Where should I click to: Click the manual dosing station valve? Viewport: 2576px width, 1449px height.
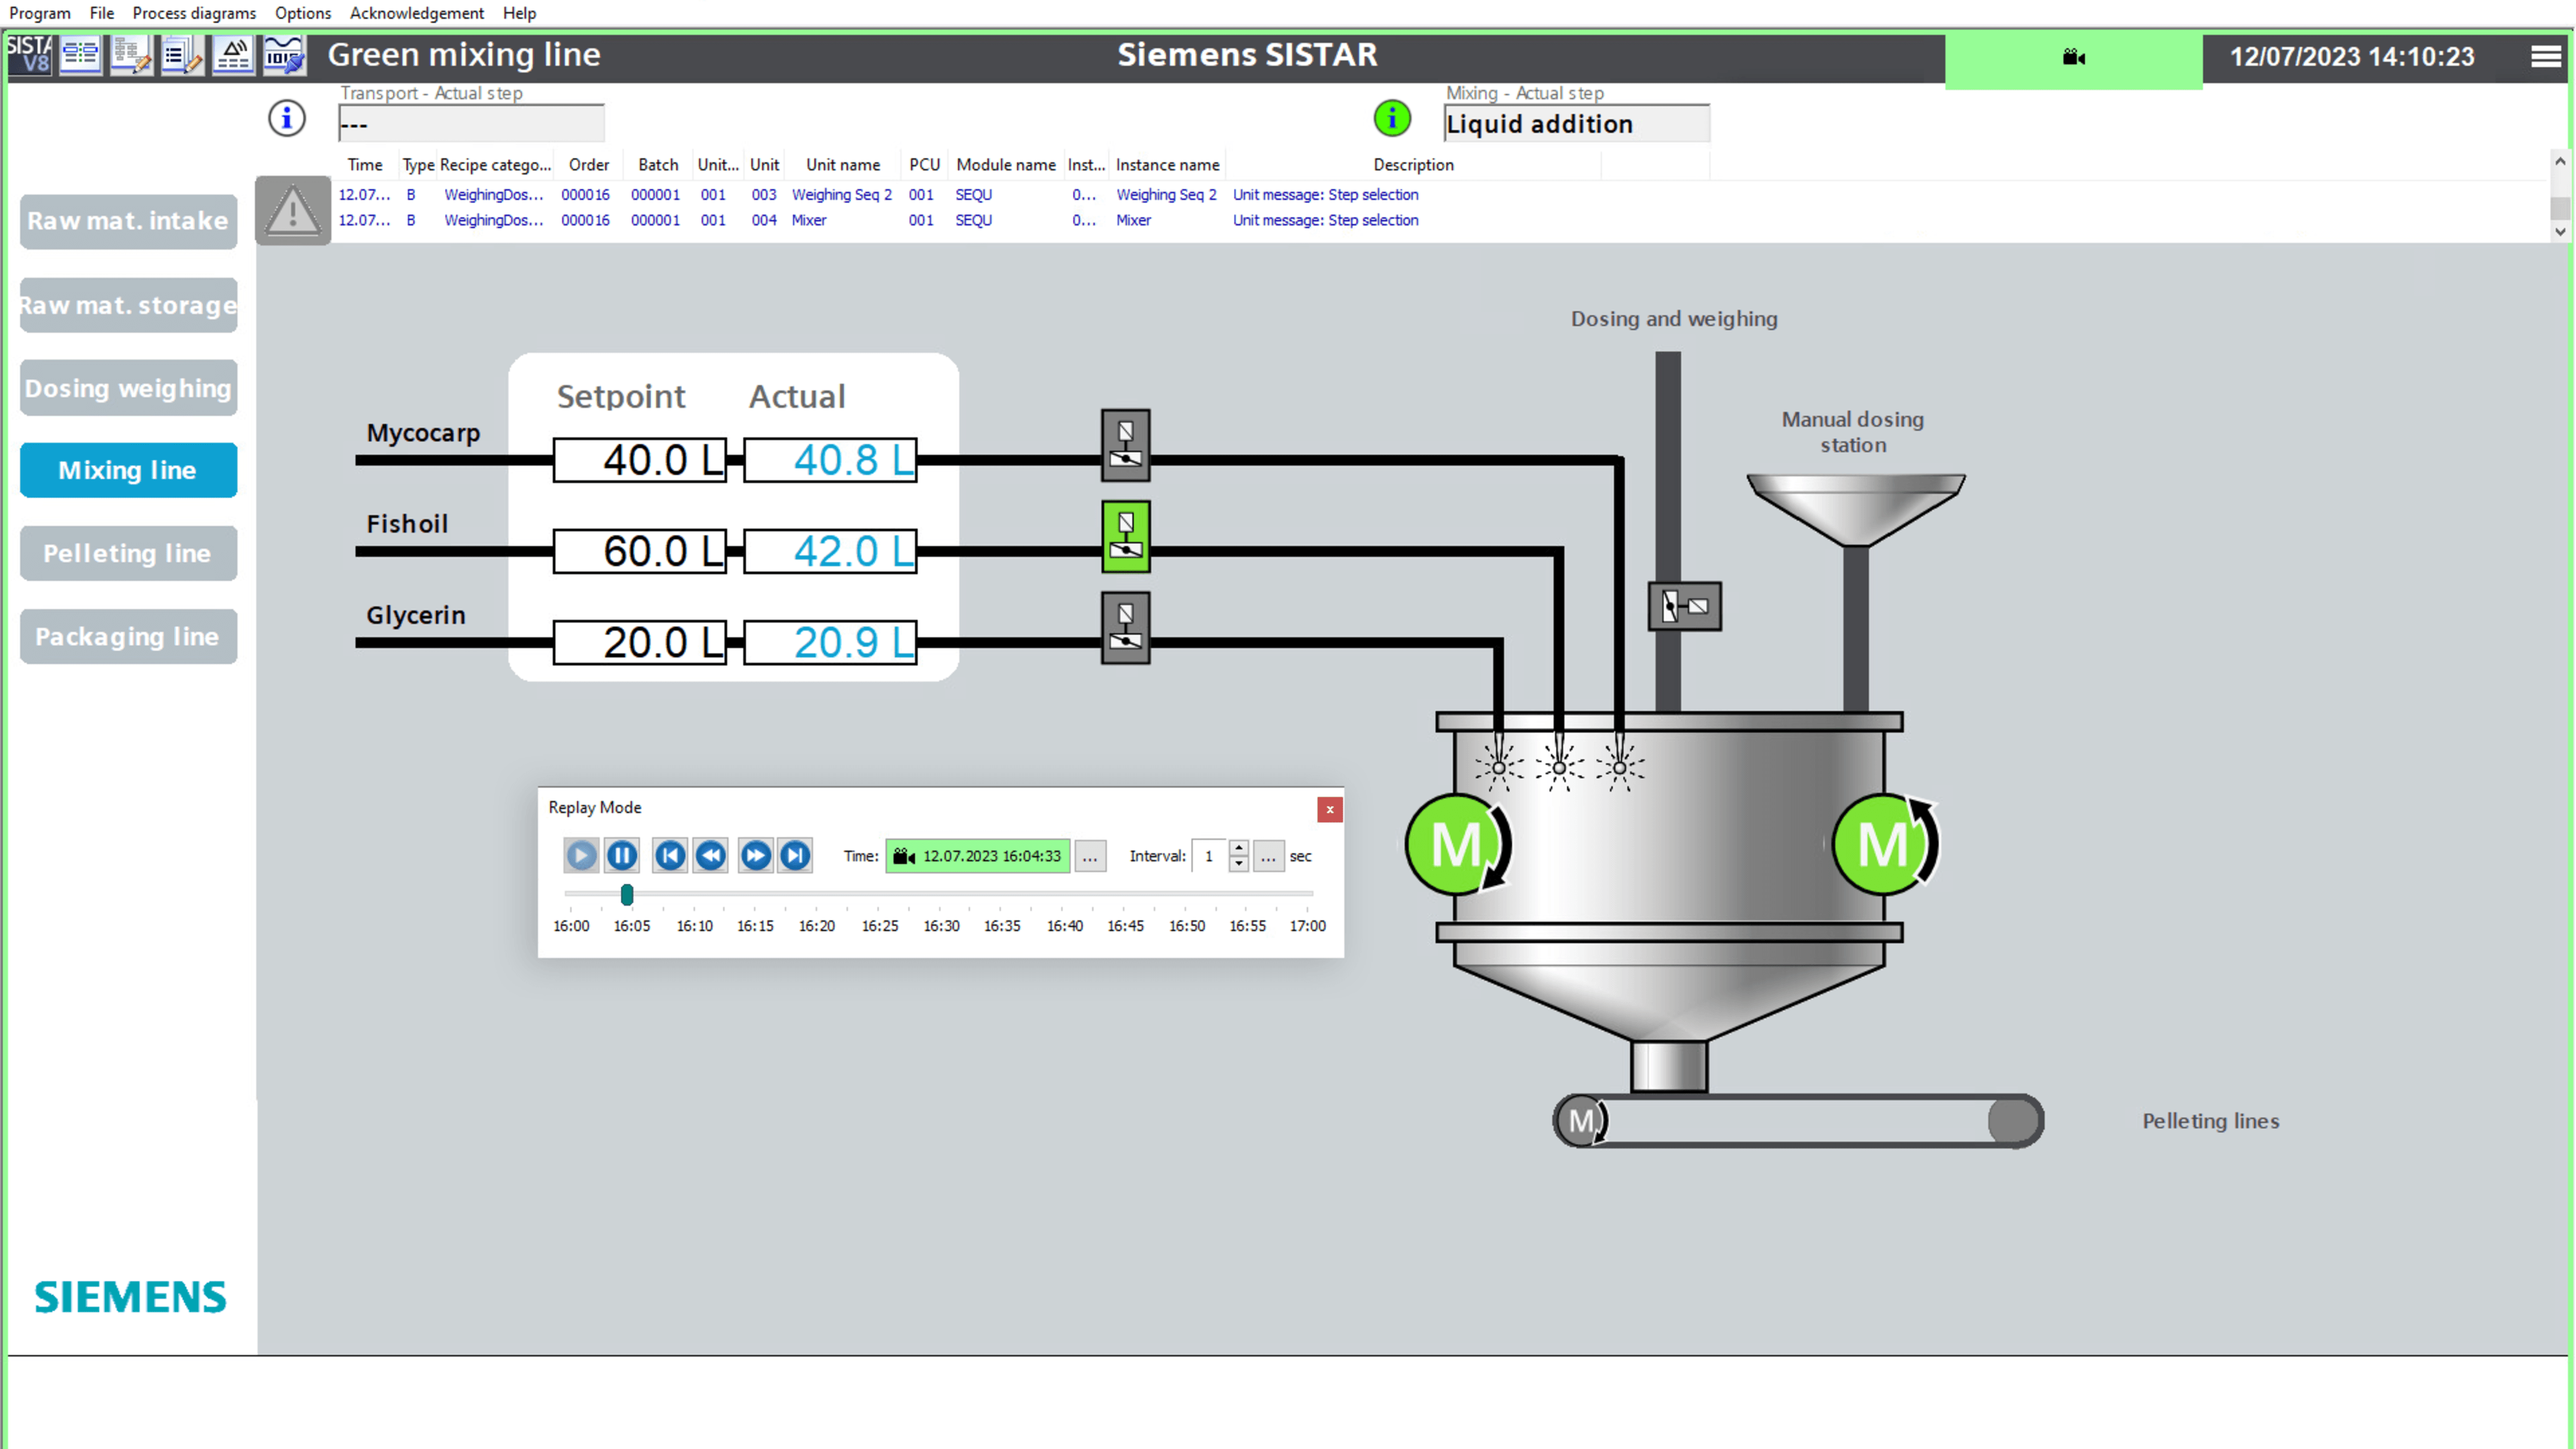(x=1684, y=606)
